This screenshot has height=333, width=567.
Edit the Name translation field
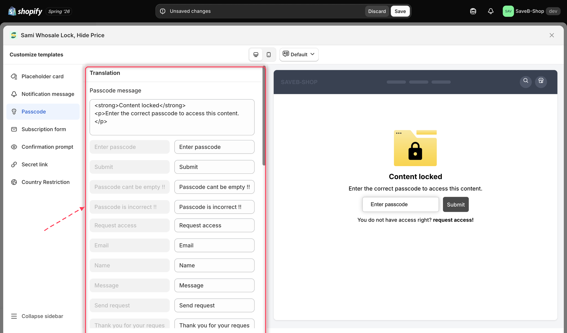coord(214,265)
